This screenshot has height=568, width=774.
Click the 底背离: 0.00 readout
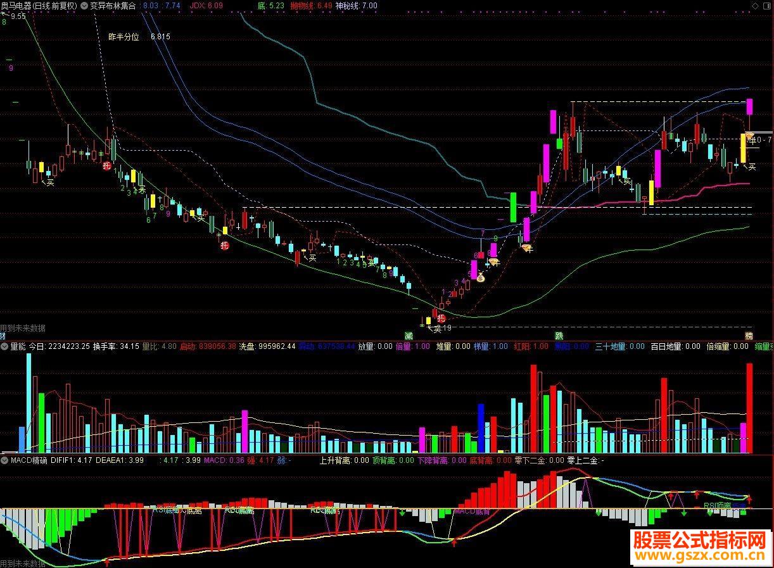pos(491,460)
